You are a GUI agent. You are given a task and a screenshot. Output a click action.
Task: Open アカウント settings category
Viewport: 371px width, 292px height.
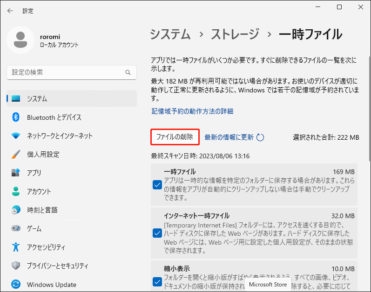(x=72, y=191)
